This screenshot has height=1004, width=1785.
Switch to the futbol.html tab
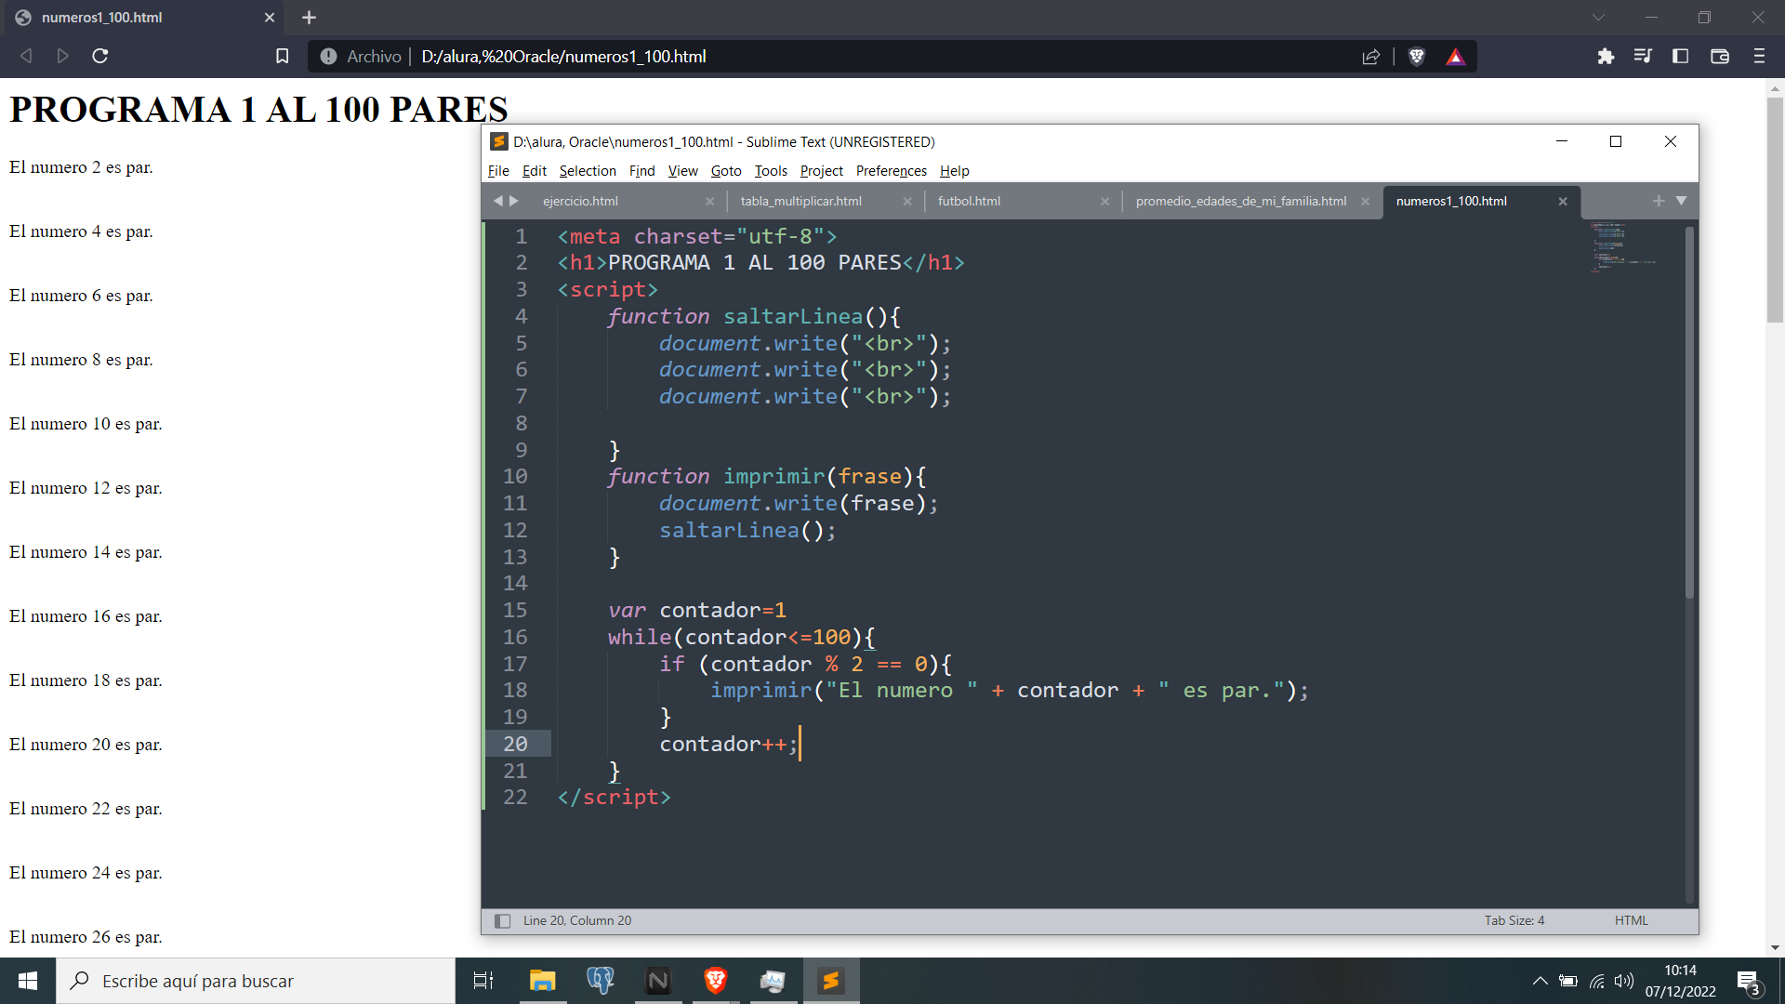click(970, 201)
